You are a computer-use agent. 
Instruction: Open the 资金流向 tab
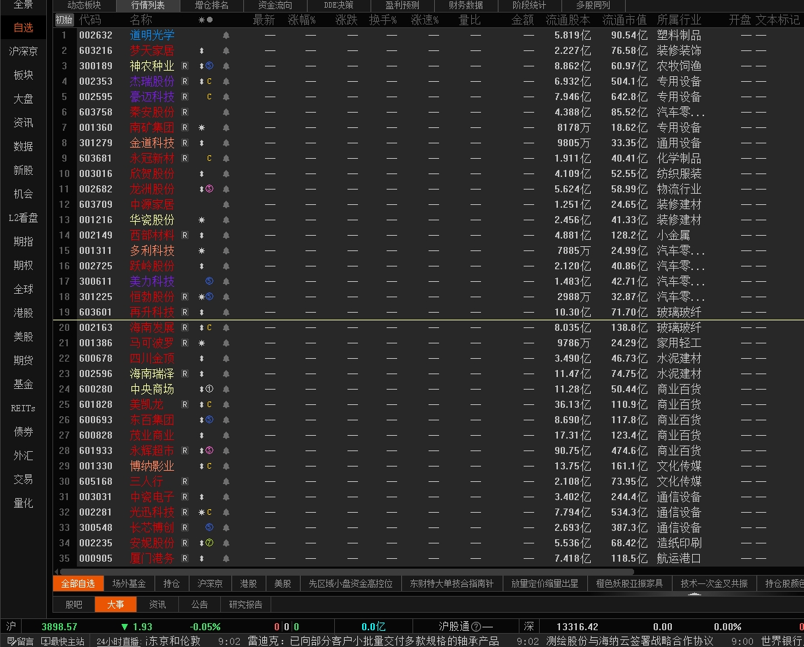click(275, 6)
